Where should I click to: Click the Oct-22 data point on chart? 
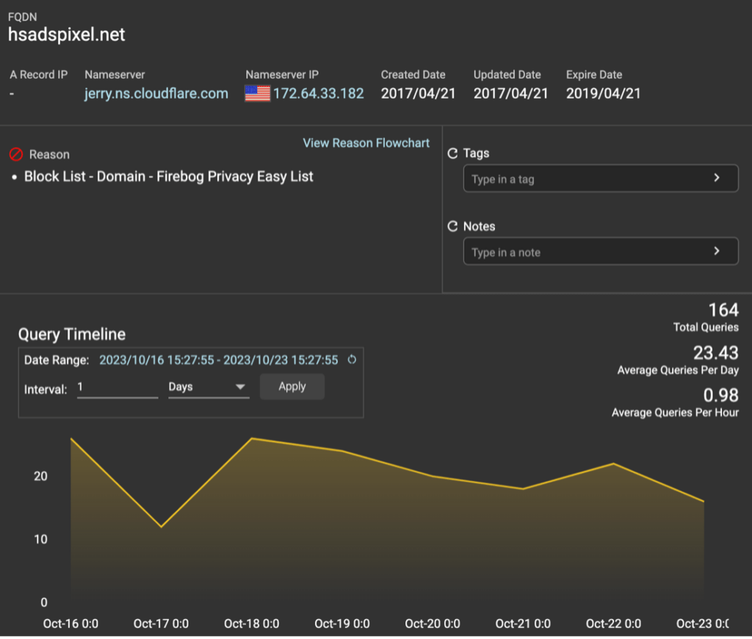tap(613, 463)
